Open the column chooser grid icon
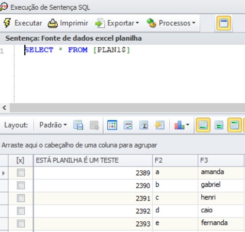 112,125
